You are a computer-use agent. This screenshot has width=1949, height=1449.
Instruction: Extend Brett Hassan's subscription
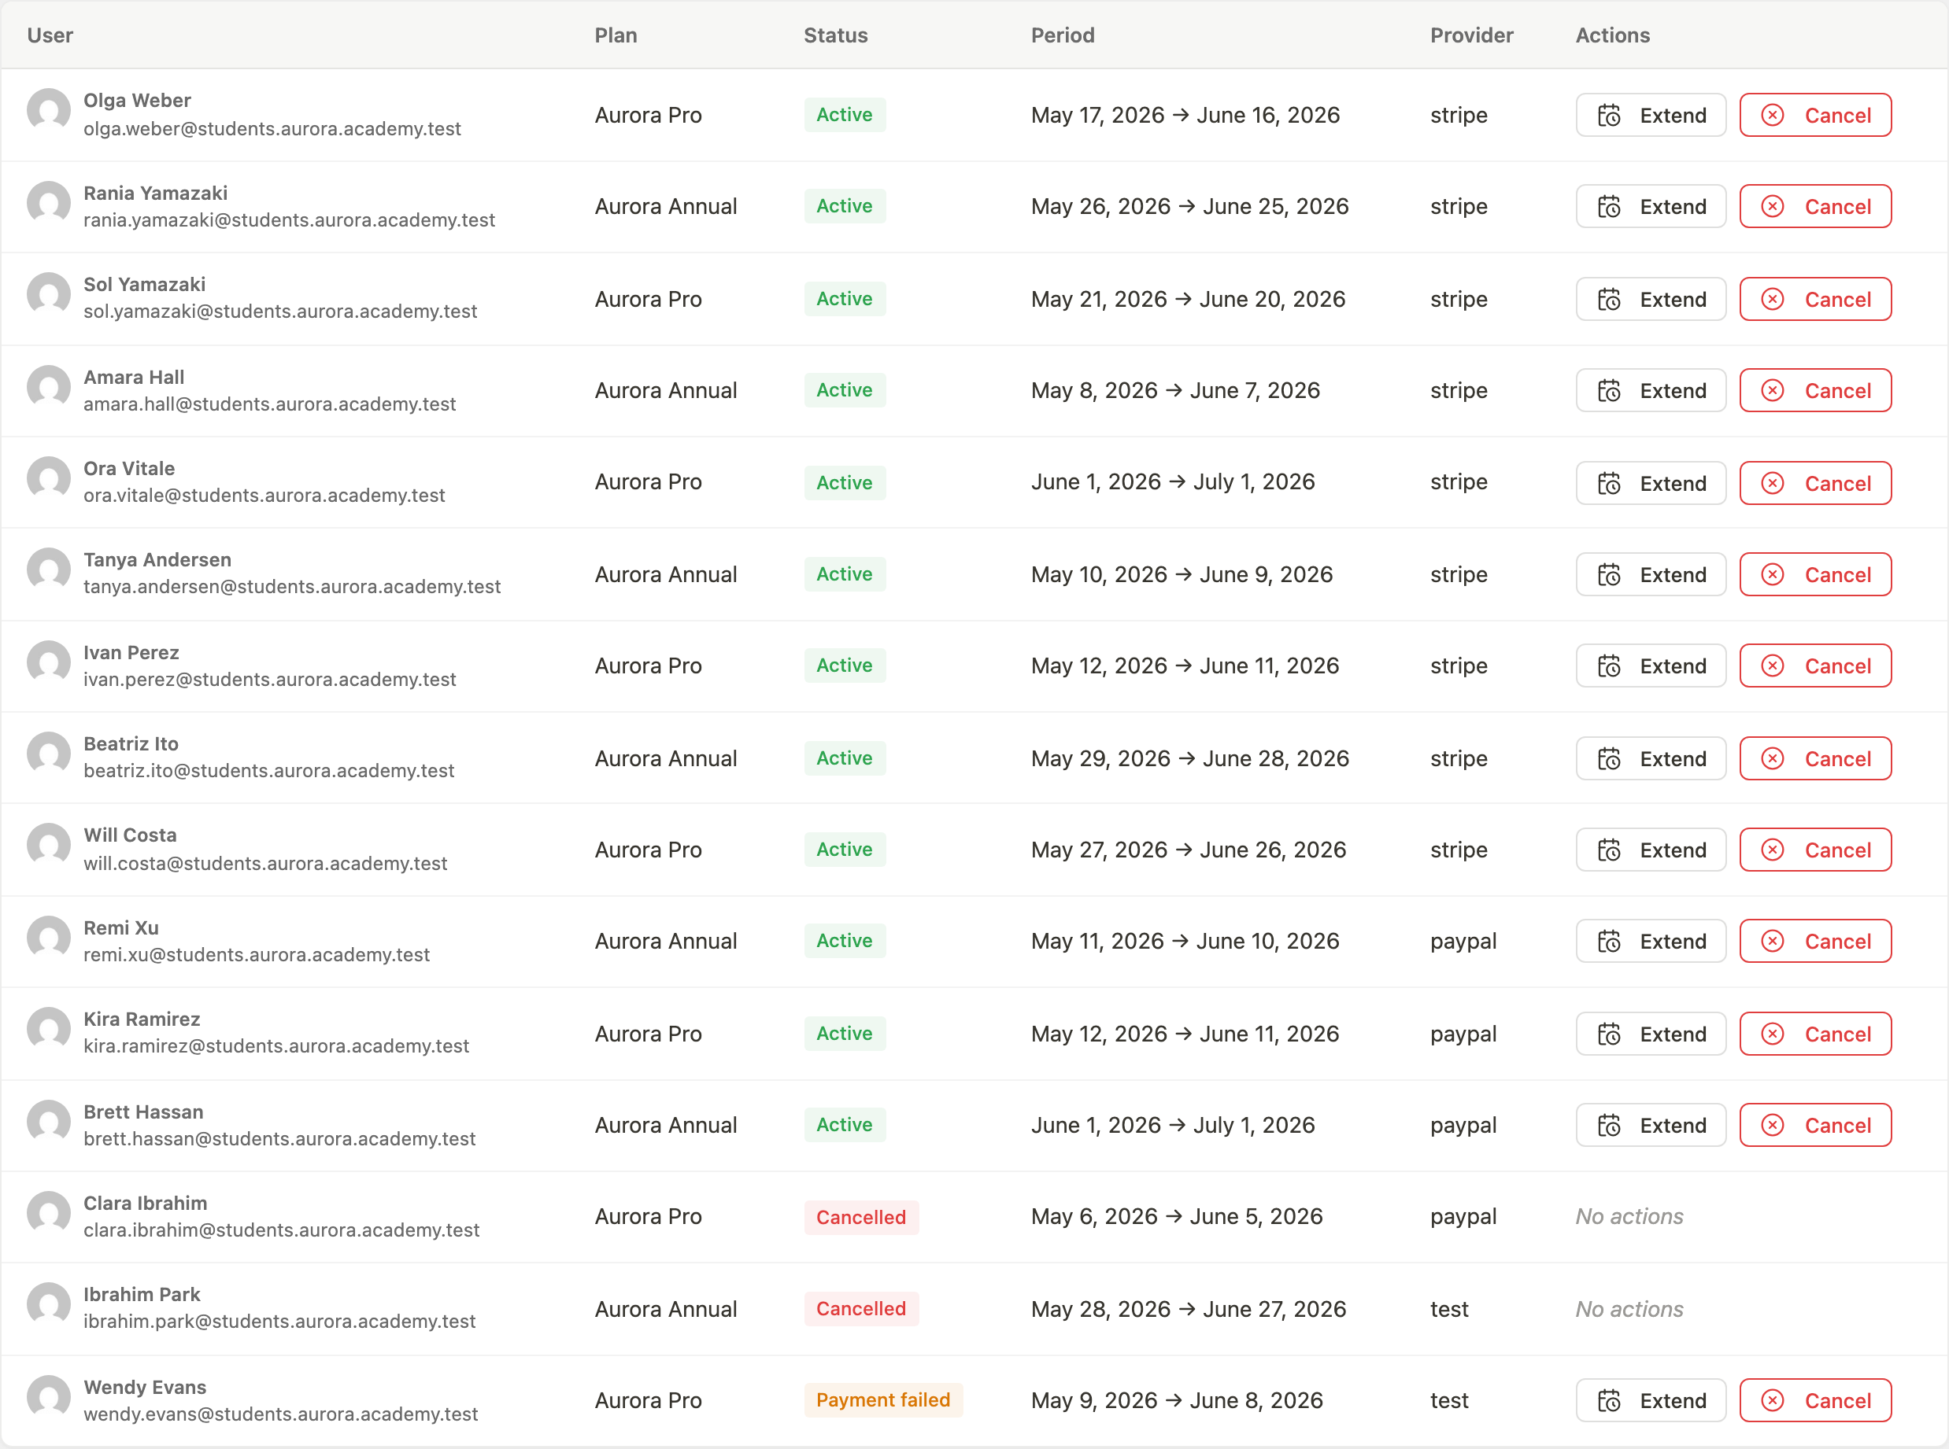coord(1650,1126)
